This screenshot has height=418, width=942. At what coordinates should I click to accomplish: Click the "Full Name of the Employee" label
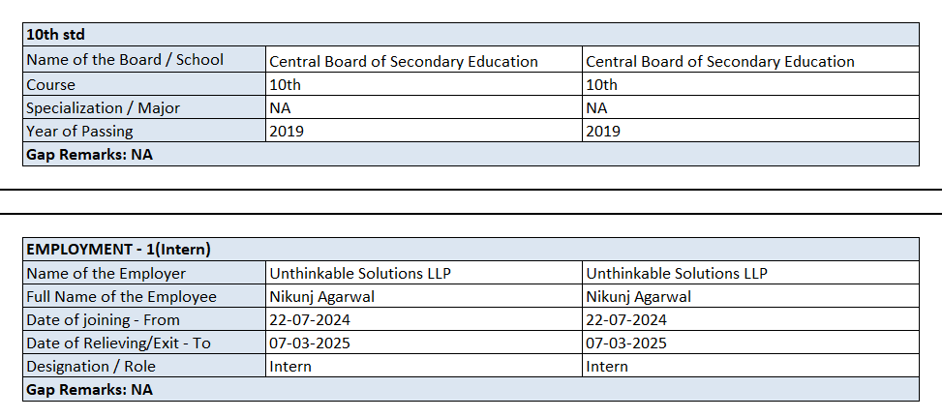click(x=122, y=296)
